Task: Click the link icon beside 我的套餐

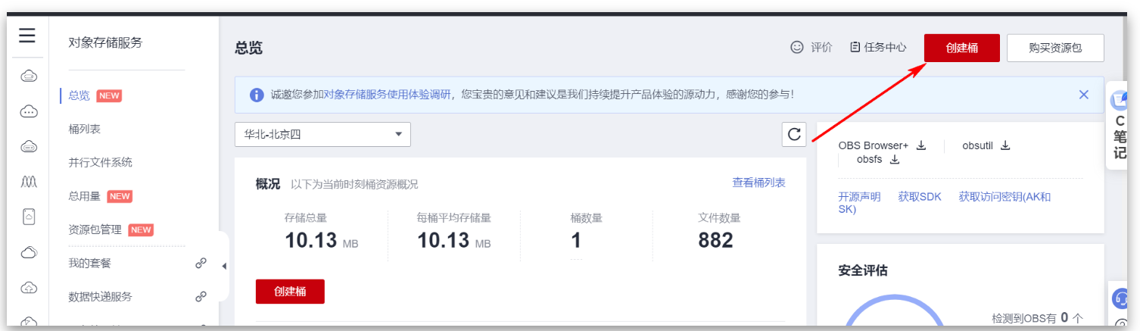Action: click(201, 264)
